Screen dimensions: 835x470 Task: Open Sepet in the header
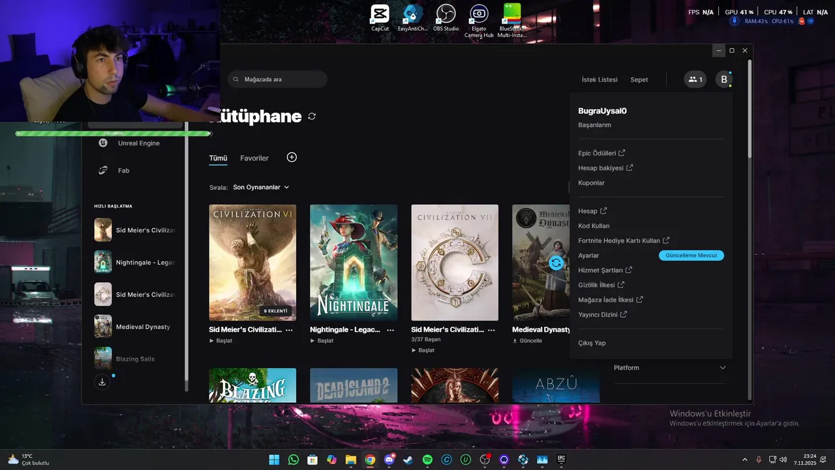click(x=639, y=80)
